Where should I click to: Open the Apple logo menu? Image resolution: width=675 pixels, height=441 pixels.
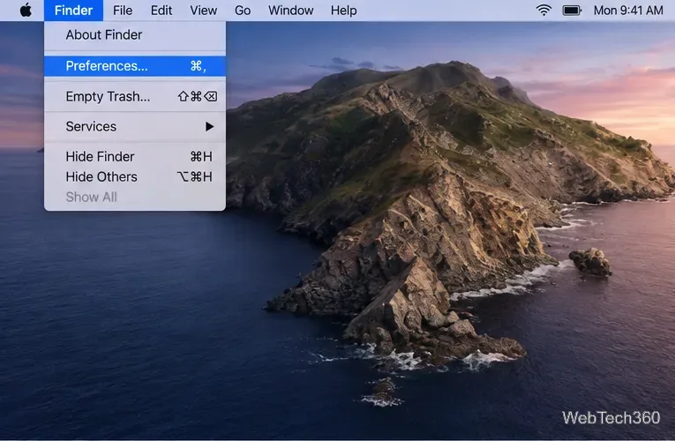26,10
